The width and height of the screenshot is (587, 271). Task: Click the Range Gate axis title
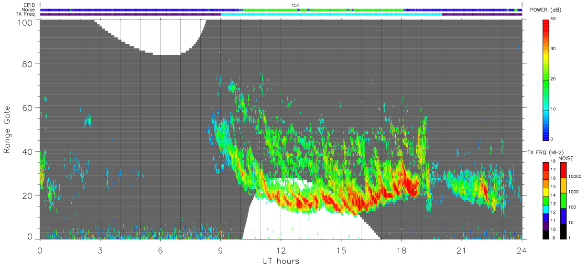(7, 130)
